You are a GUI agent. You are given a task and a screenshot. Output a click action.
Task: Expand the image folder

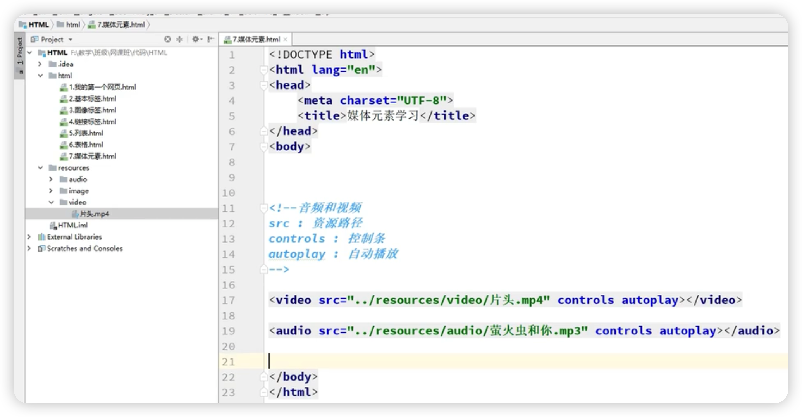point(51,191)
